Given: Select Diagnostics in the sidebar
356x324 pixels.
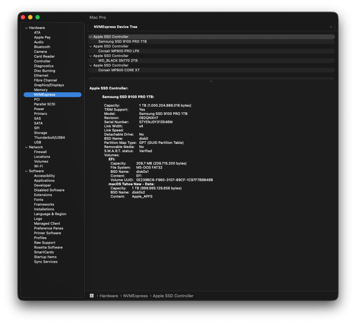Looking at the screenshot, I should coord(44,66).
